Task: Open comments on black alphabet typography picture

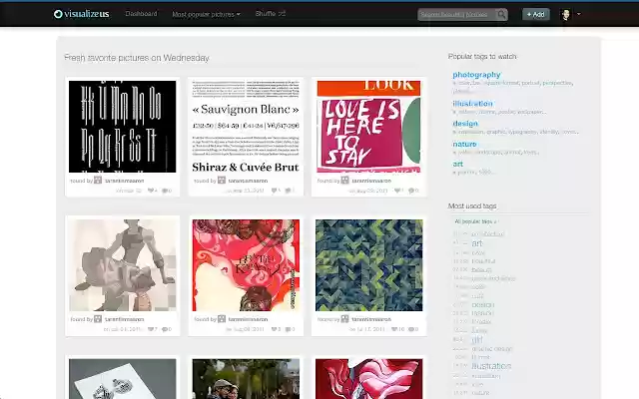Action: pos(167,191)
